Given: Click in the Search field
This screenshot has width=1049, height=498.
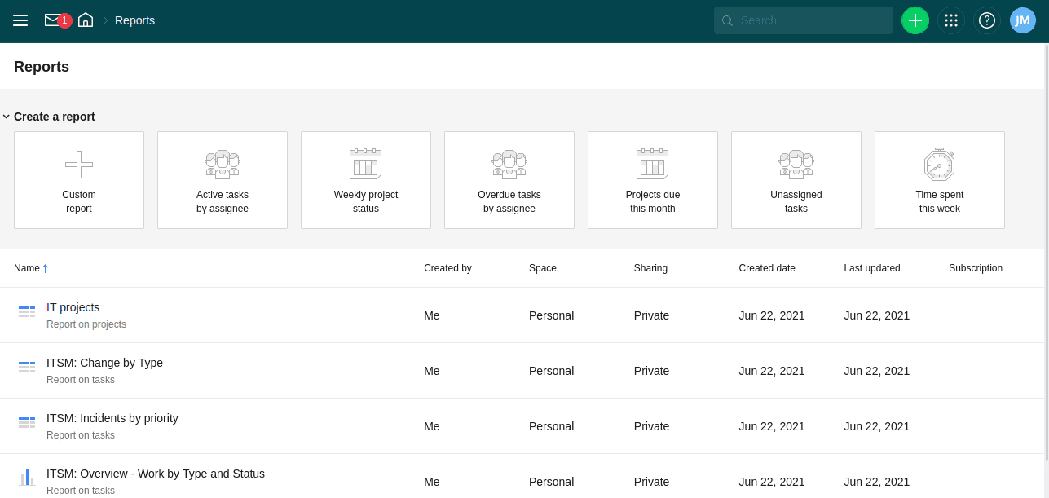Looking at the screenshot, I should tap(811, 20).
